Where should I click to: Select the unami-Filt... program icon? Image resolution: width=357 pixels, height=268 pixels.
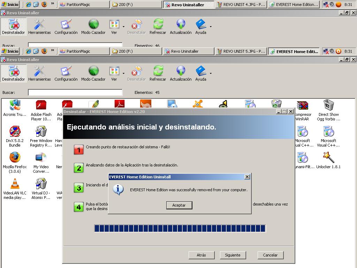click(304, 161)
